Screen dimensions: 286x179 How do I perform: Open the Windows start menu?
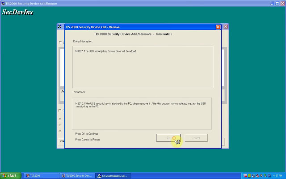11,176
